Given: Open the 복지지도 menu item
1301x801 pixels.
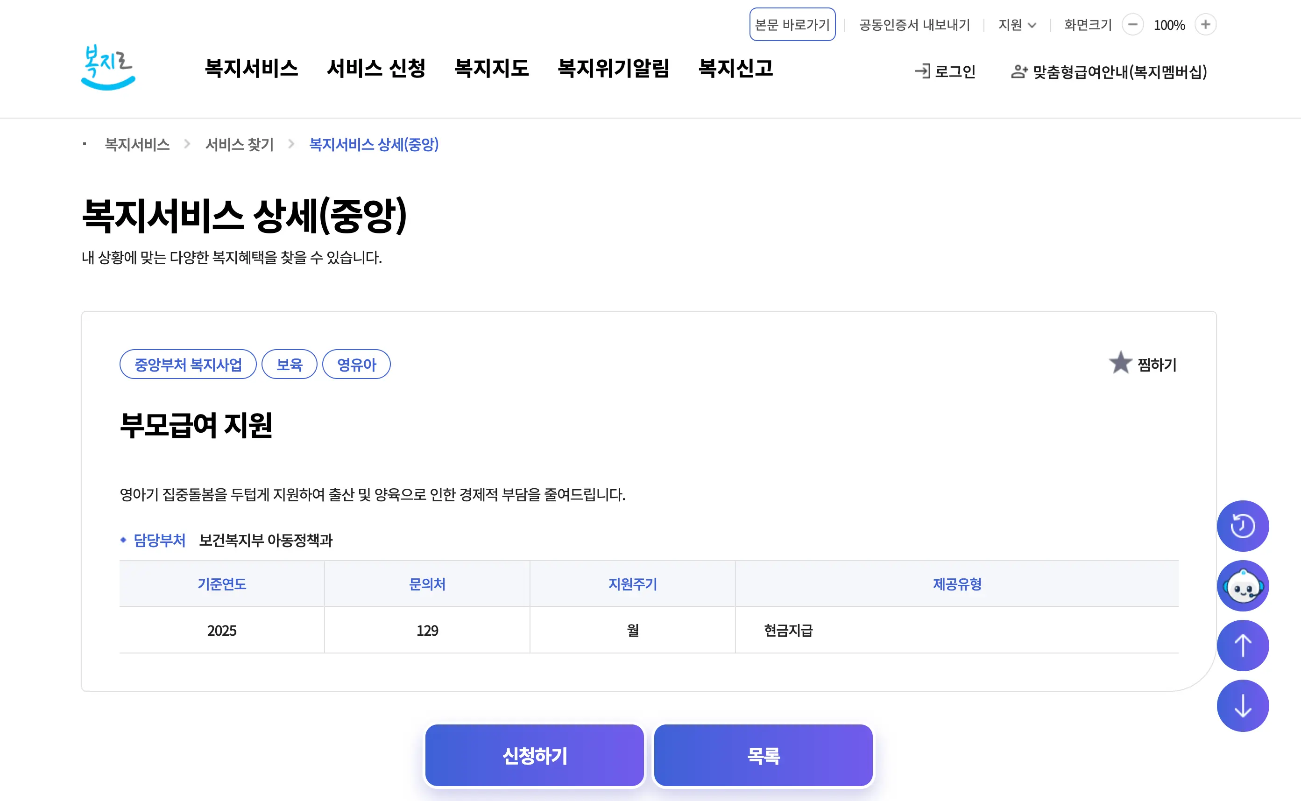Looking at the screenshot, I should point(491,68).
